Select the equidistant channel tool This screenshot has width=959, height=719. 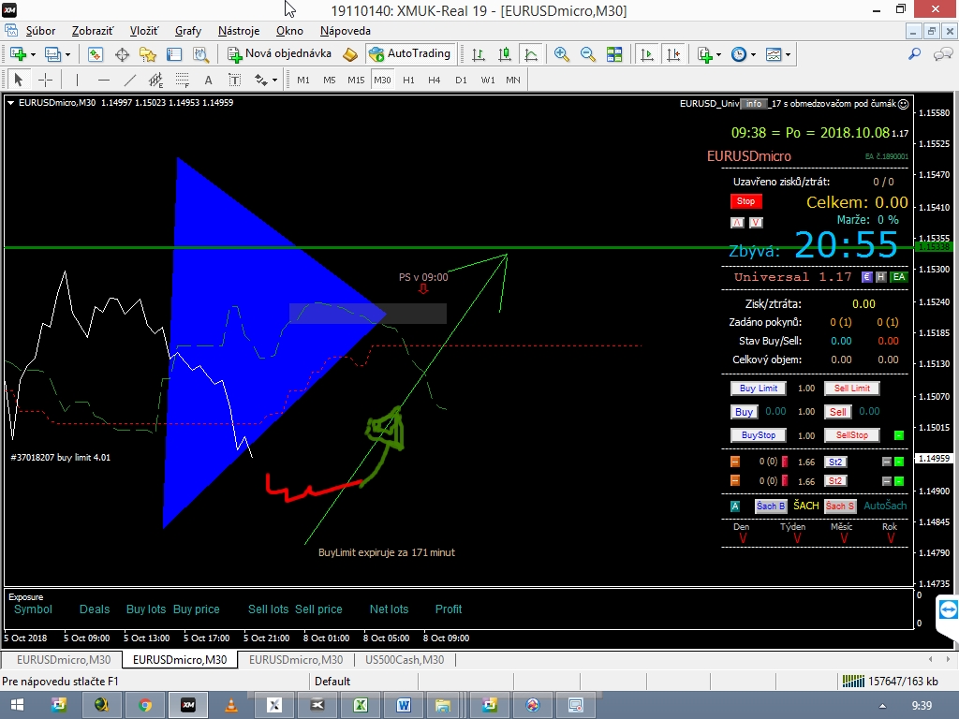click(156, 80)
